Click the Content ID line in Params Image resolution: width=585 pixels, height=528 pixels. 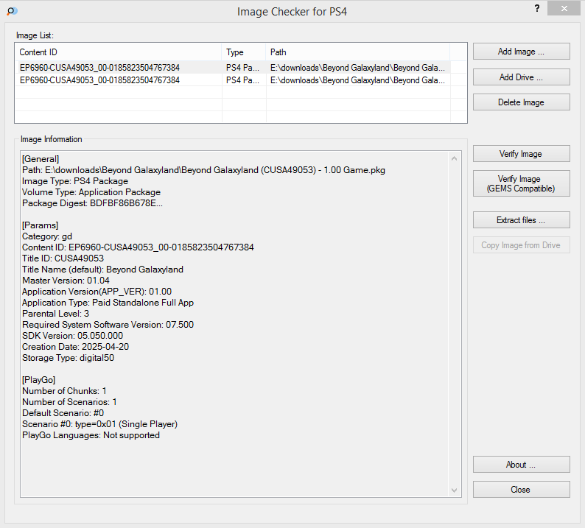138,247
